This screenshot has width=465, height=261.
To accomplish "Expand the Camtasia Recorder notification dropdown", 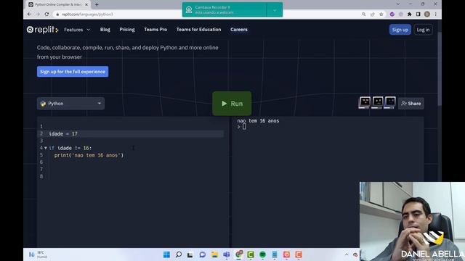I will (x=275, y=10).
